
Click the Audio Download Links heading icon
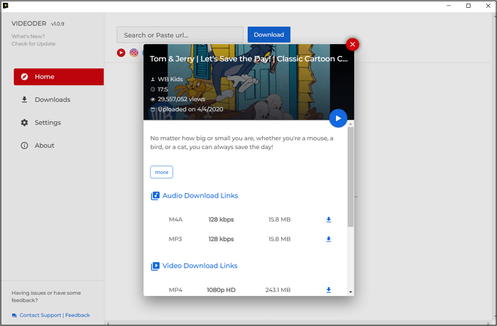click(x=155, y=195)
